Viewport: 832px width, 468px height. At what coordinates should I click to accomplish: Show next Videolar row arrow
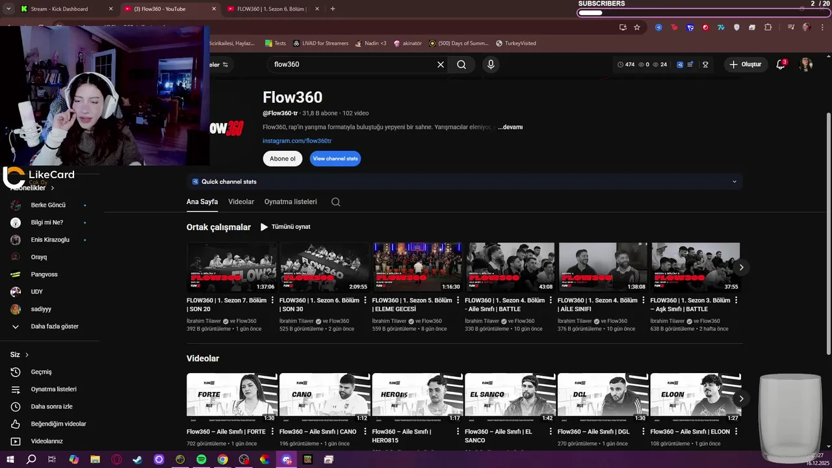(x=741, y=398)
